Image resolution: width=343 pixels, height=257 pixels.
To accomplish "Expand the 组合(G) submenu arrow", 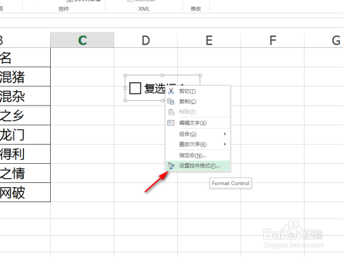I will [225, 134].
